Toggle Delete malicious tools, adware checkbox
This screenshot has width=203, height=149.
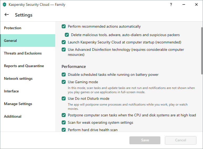(x=67, y=35)
